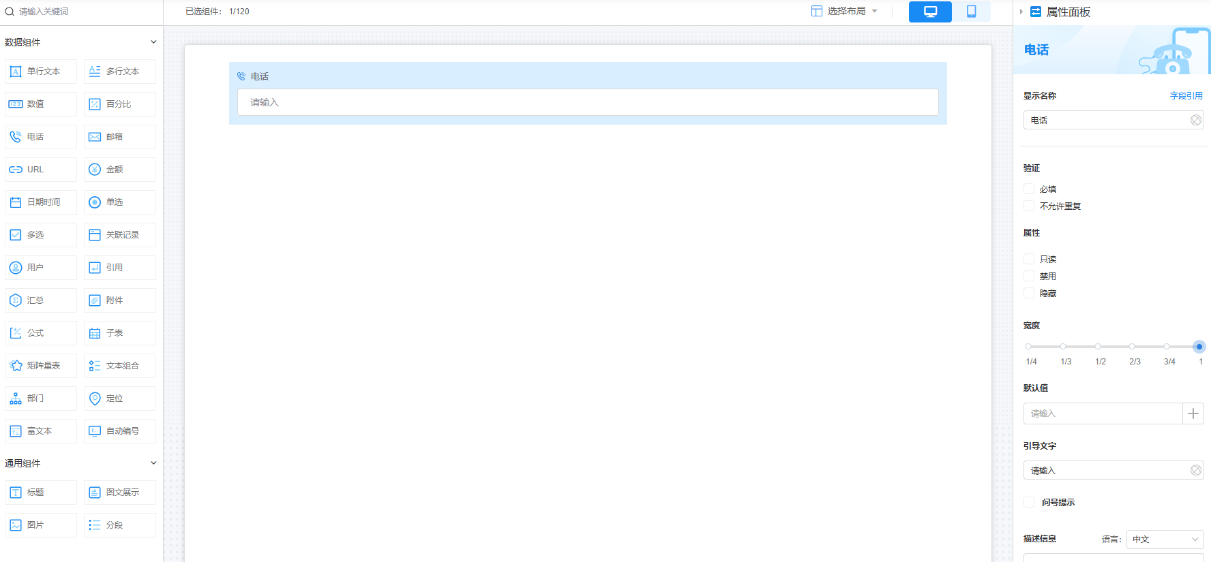
Task: Collapse the 数据组件 section
Action: 153,42
